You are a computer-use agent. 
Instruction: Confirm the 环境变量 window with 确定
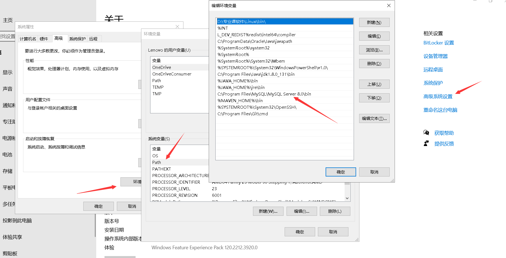(300, 232)
